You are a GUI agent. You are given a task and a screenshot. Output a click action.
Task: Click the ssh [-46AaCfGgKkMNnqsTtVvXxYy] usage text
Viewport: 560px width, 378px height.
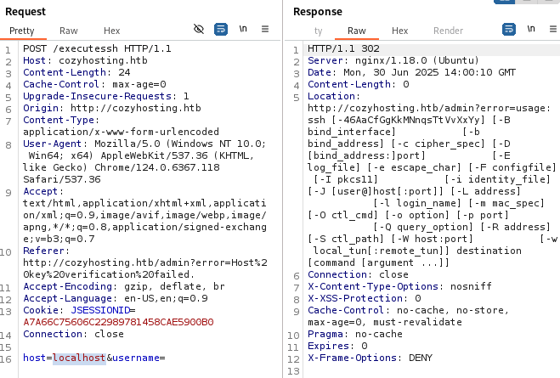point(397,120)
